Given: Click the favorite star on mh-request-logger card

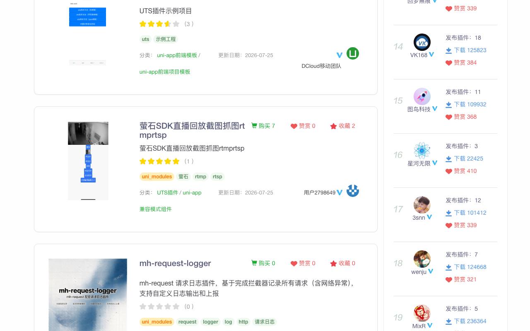Looking at the screenshot, I should tap(333, 264).
